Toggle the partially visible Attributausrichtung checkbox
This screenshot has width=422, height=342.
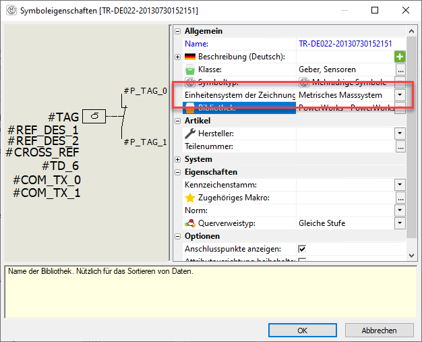coord(302,260)
